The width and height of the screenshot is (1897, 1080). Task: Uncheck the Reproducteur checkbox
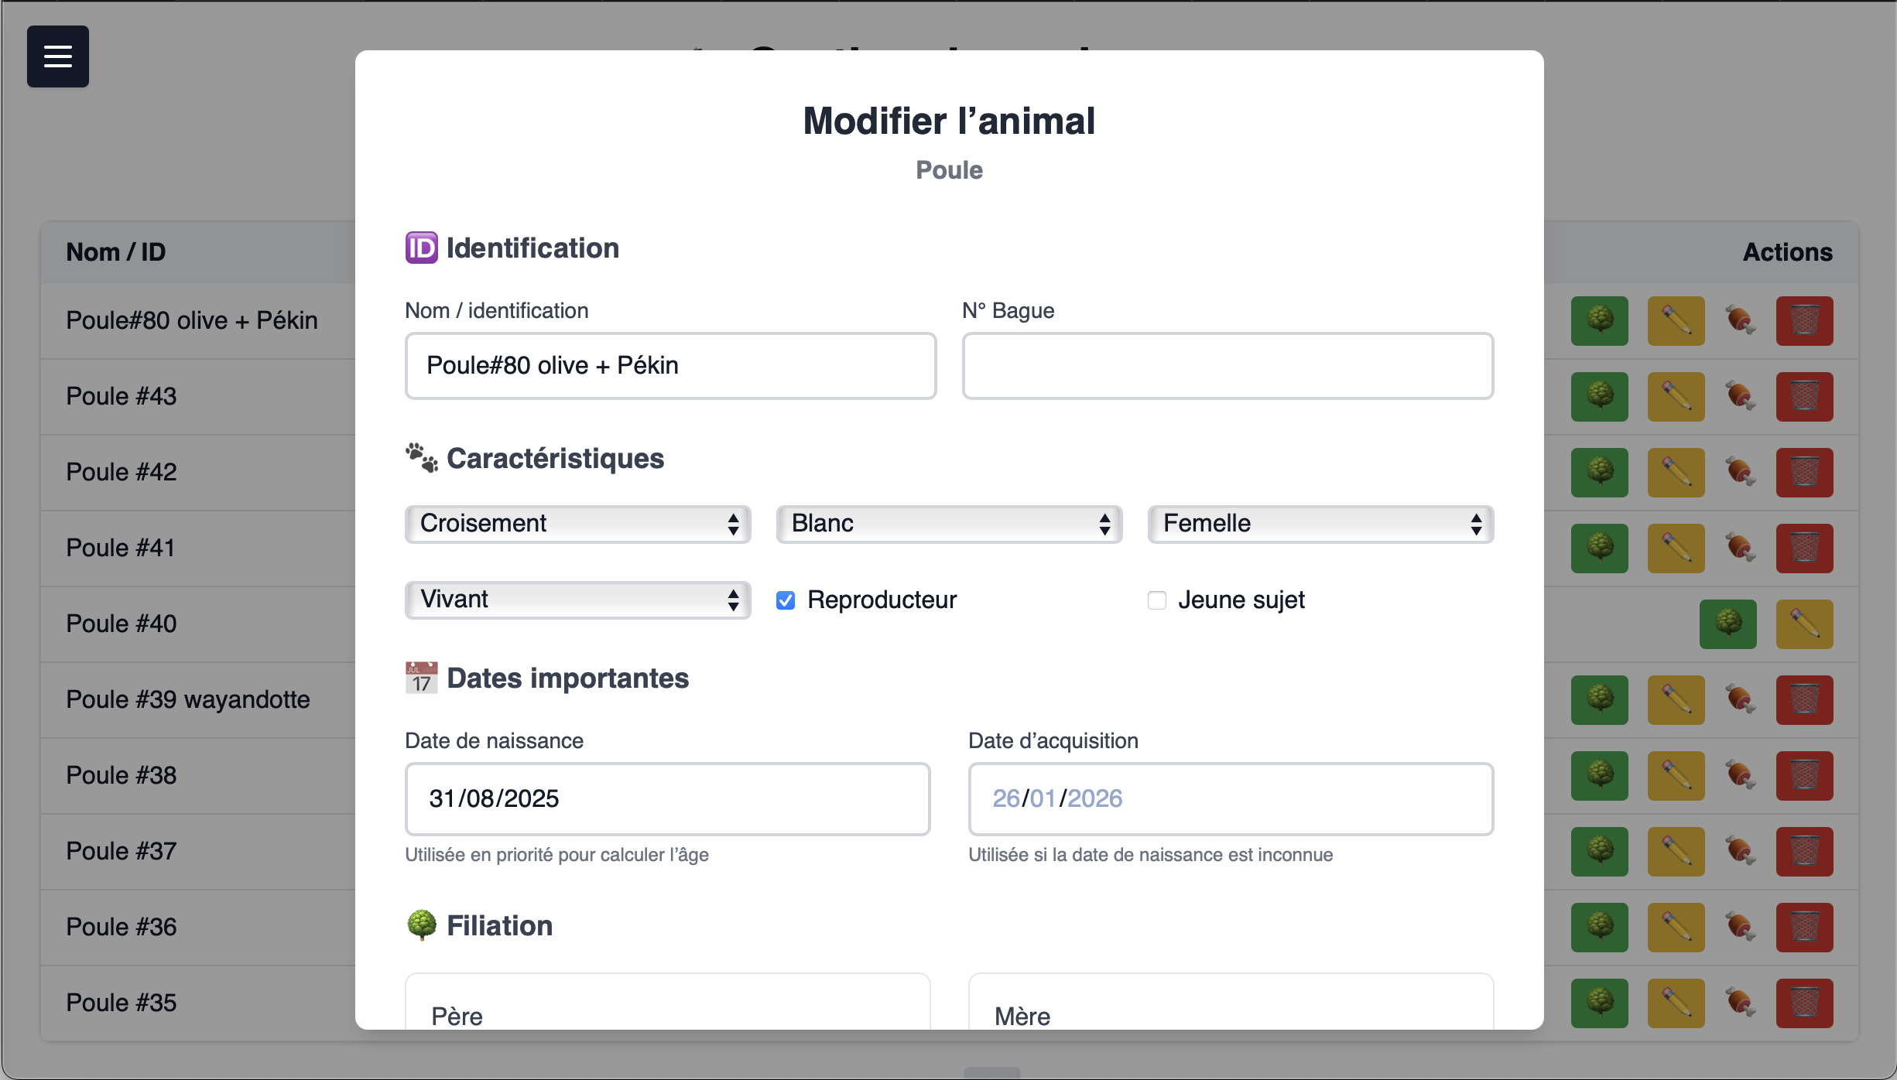[x=786, y=600]
